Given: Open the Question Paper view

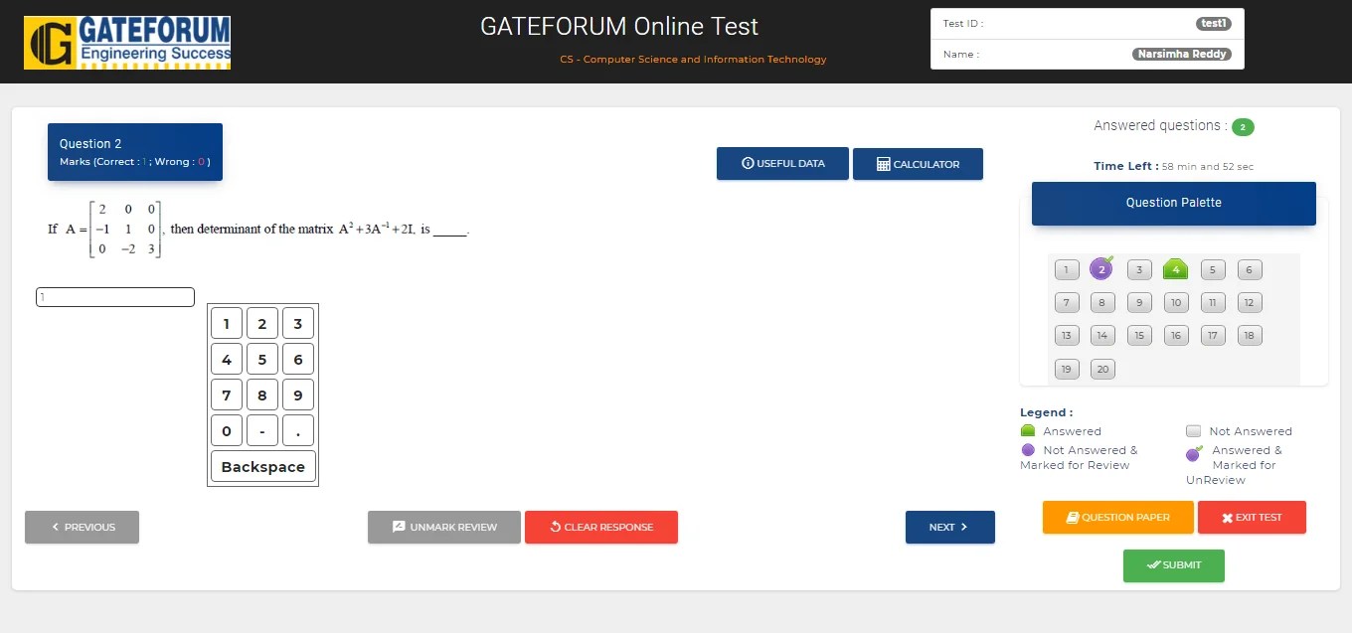Looking at the screenshot, I should [1117, 517].
